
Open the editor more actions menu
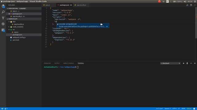[x=195, y=5]
